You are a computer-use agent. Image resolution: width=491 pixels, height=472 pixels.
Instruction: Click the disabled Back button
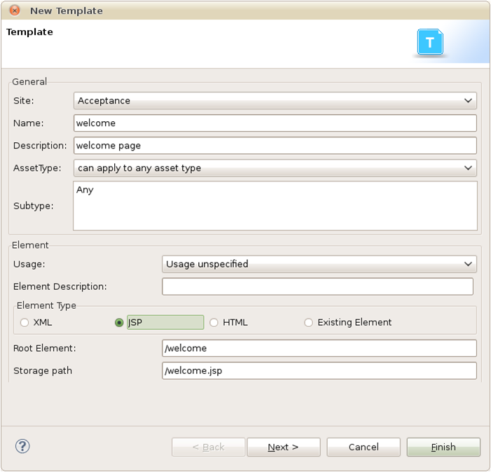click(x=208, y=447)
